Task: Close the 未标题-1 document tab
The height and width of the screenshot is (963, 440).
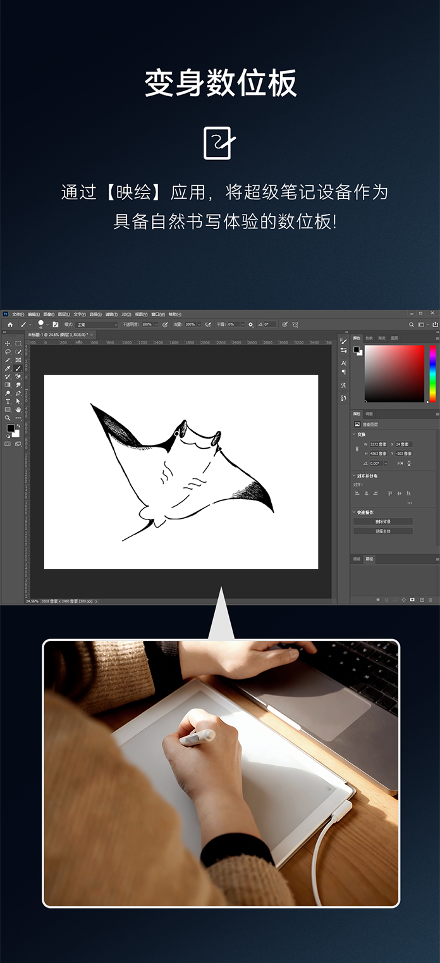Action: point(92,334)
